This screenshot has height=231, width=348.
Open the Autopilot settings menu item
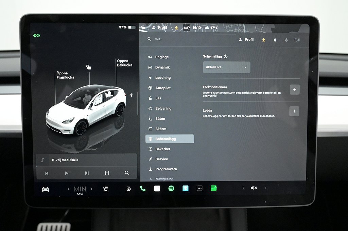(x=163, y=88)
